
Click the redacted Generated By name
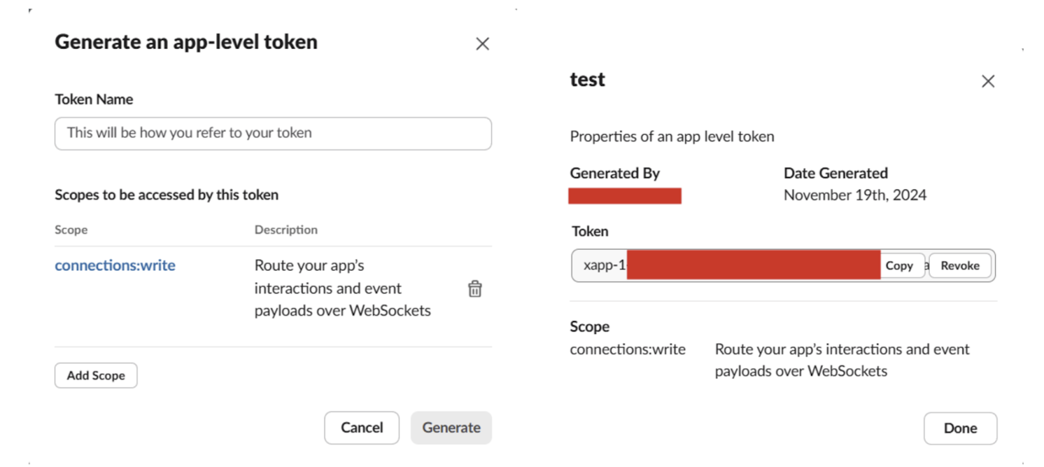[x=624, y=196]
